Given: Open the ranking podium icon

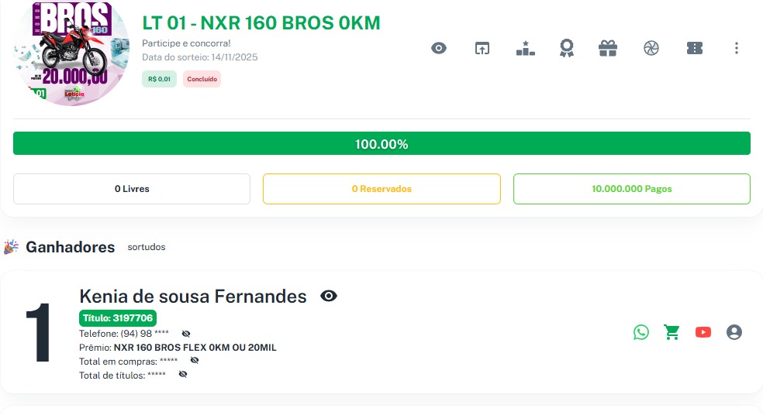Looking at the screenshot, I should pyautogui.click(x=526, y=48).
